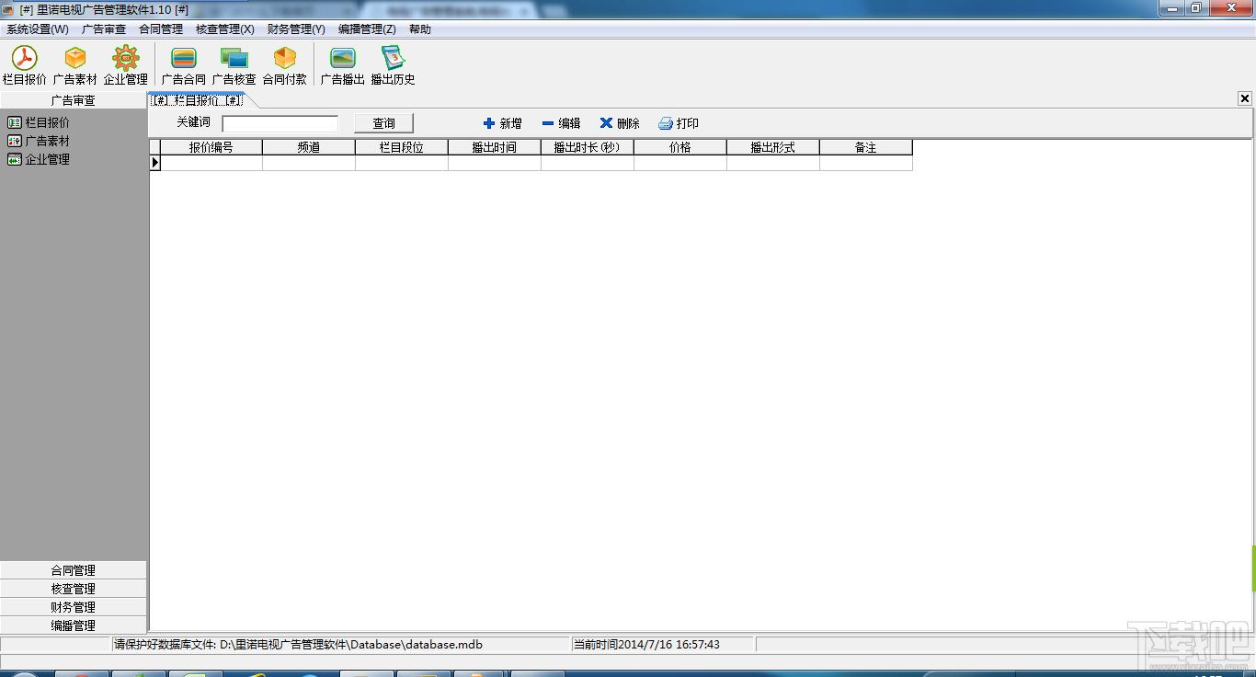Open the 企业管理 gear toolbar icon
Image resolution: width=1256 pixels, height=677 pixels.
pyautogui.click(x=126, y=65)
